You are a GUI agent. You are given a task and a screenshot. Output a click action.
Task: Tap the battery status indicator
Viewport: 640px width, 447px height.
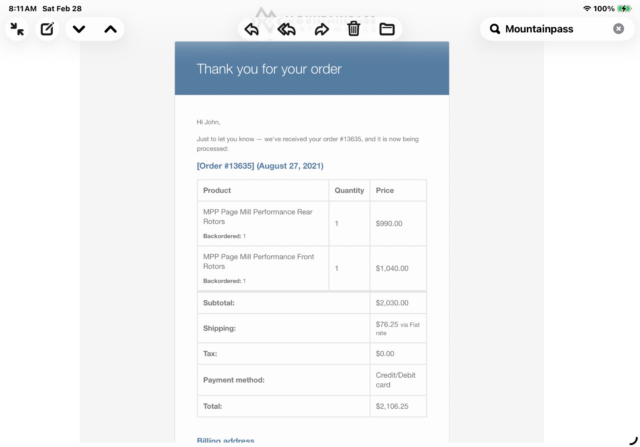point(624,8)
